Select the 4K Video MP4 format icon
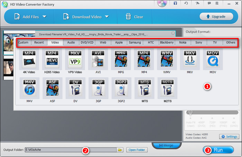The width and height of the screenshot is (242, 157). coord(29,60)
